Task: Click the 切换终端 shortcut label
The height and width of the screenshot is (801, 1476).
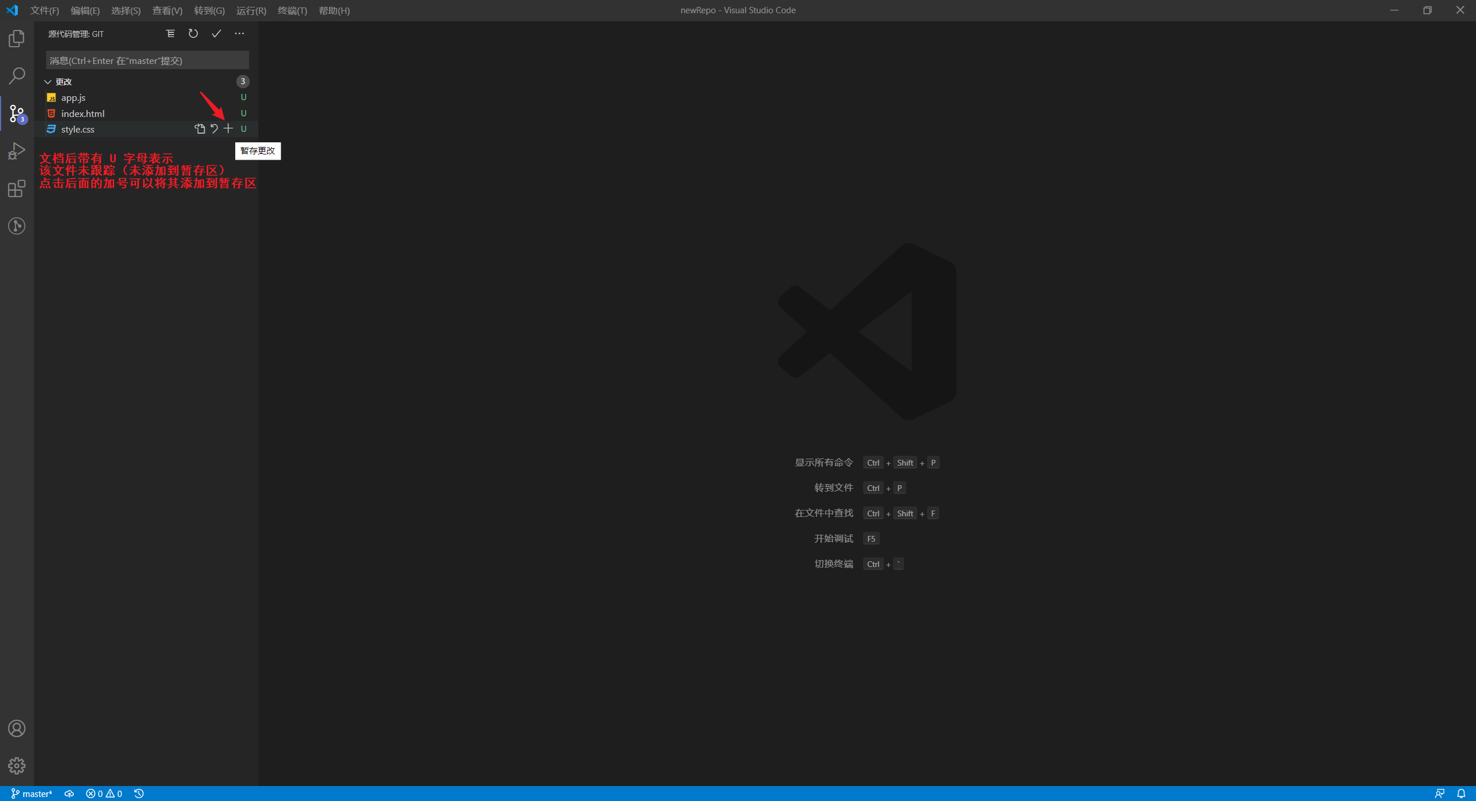Action: click(x=834, y=564)
